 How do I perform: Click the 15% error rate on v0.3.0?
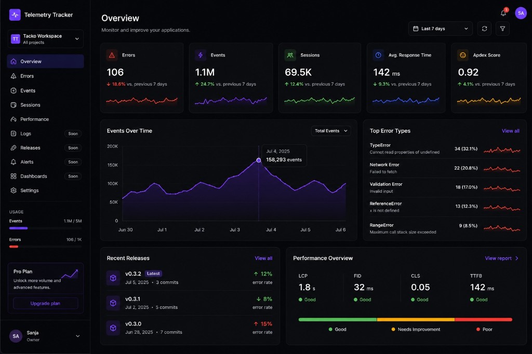pyautogui.click(x=263, y=324)
